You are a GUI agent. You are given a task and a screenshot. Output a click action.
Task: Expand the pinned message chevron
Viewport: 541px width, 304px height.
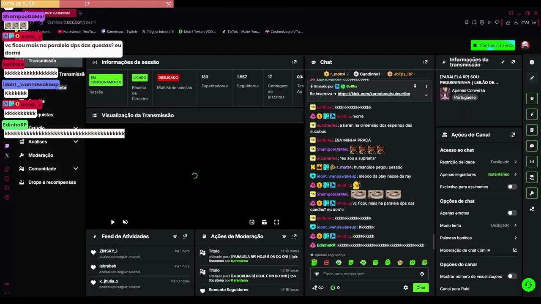tap(426, 95)
